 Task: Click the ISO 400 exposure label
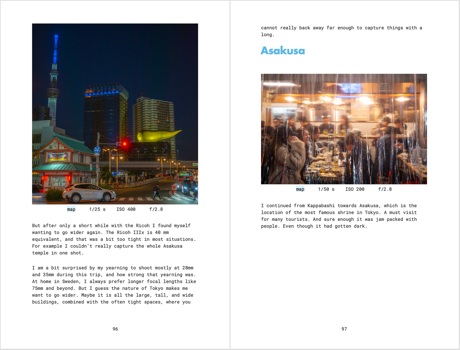click(126, 209)
